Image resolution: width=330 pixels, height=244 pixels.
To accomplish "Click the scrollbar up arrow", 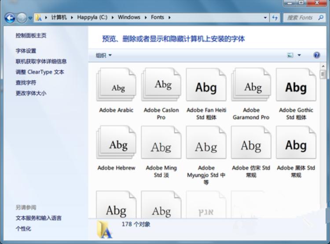I will [x=323, y=66].
